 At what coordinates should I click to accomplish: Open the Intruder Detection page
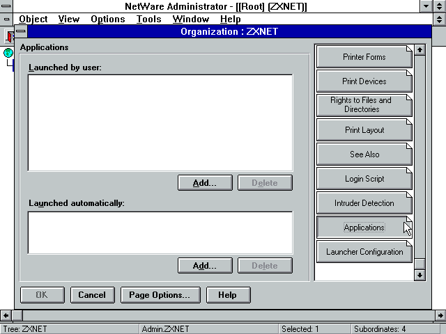point(364,203)
